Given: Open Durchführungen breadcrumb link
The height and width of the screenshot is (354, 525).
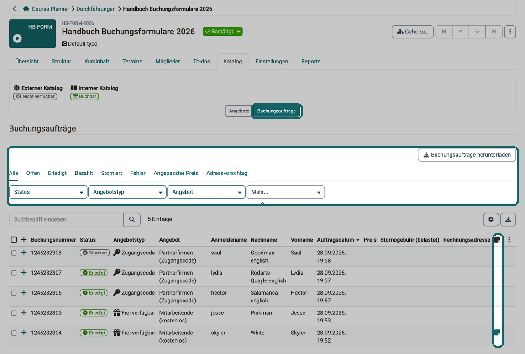Looking at the screenshot, I should point(96,9).
